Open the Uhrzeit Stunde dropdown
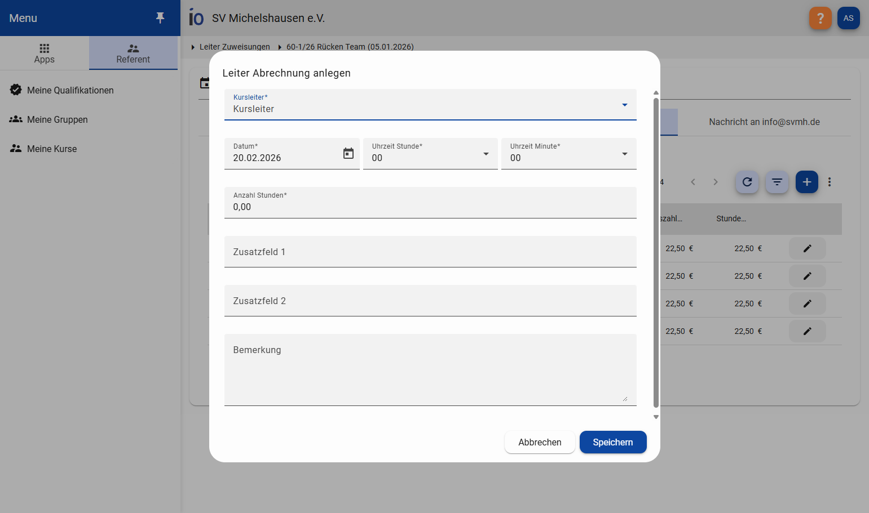Image resolution: width=869 pixels, height=513 pixels. [x=430, y=154]
